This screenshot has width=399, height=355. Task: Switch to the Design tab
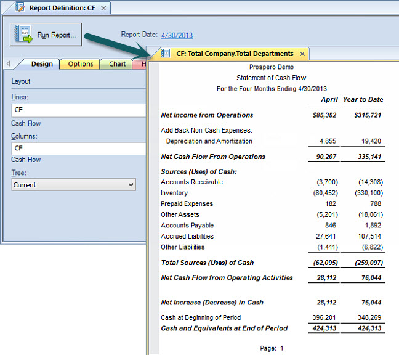coord(42,64)
